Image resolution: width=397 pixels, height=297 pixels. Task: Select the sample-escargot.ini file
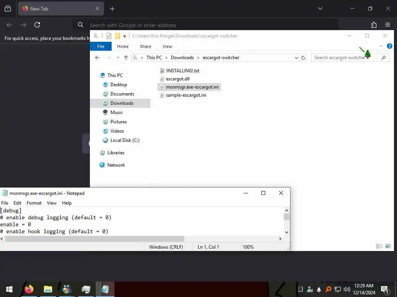click(x=186, y=95)
